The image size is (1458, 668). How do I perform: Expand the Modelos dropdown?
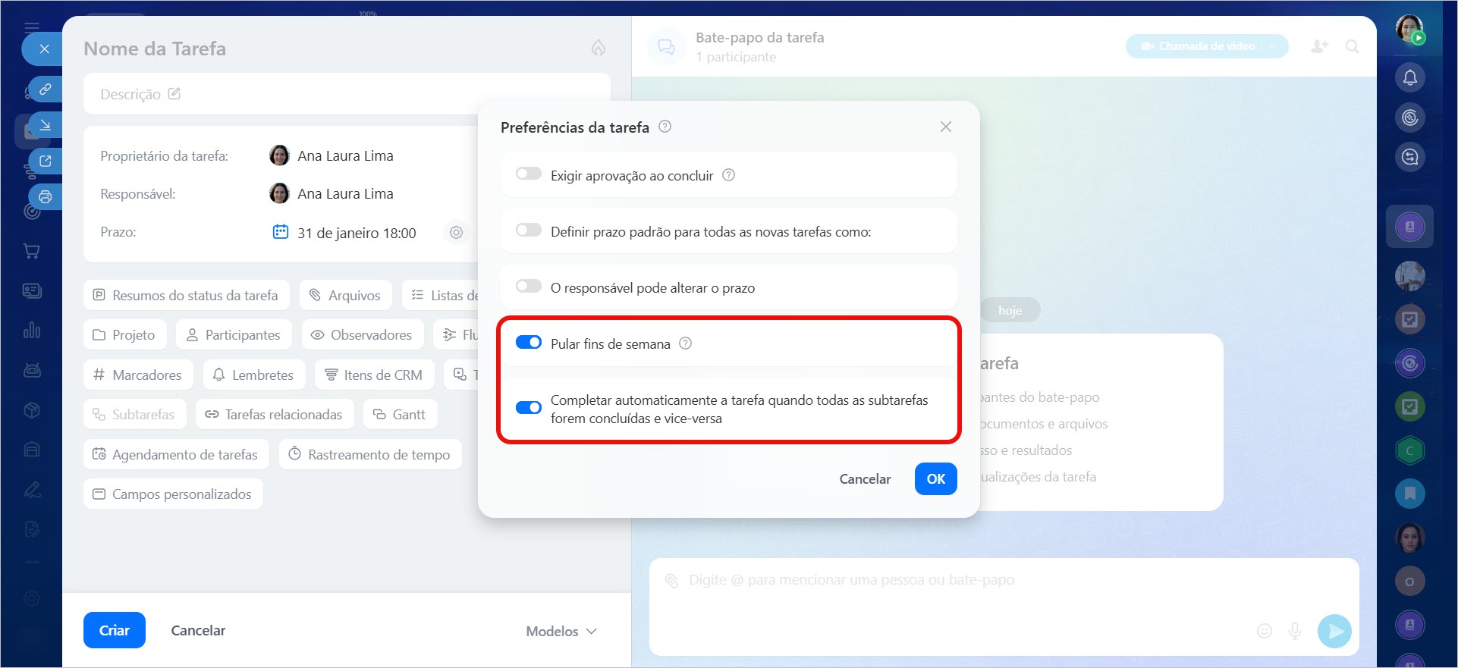click(x=561, y=631)
